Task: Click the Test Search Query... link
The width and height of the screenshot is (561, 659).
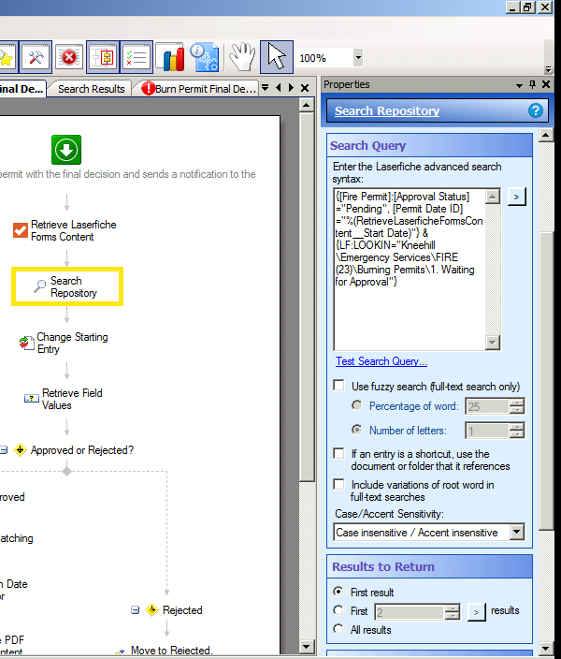Action: point(381,361)
